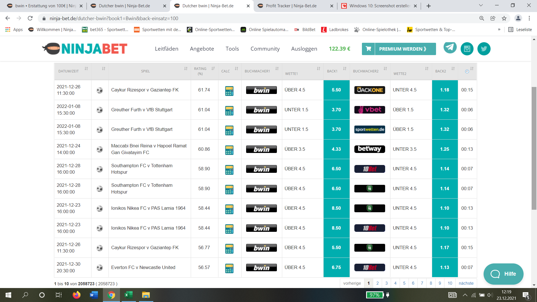Click the Instagram icon in header
The image size is (537, 302).
coord(467,49)
